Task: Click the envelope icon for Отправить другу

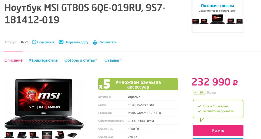Action: click(x=61, y=42)
